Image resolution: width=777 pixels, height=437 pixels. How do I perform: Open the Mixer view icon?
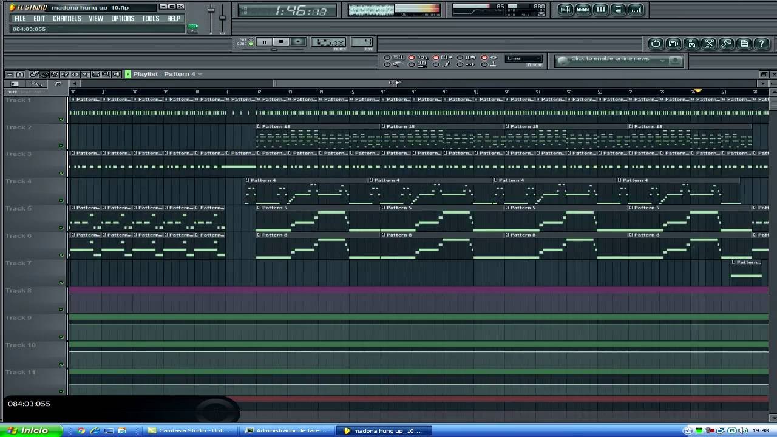(x=636, y=10)
